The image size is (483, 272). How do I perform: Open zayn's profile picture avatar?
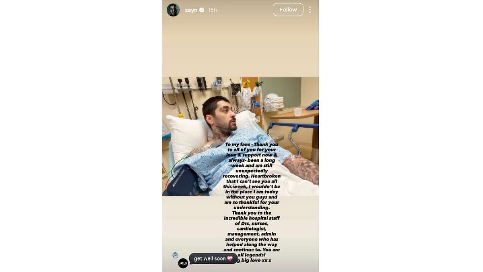[173, 10]
